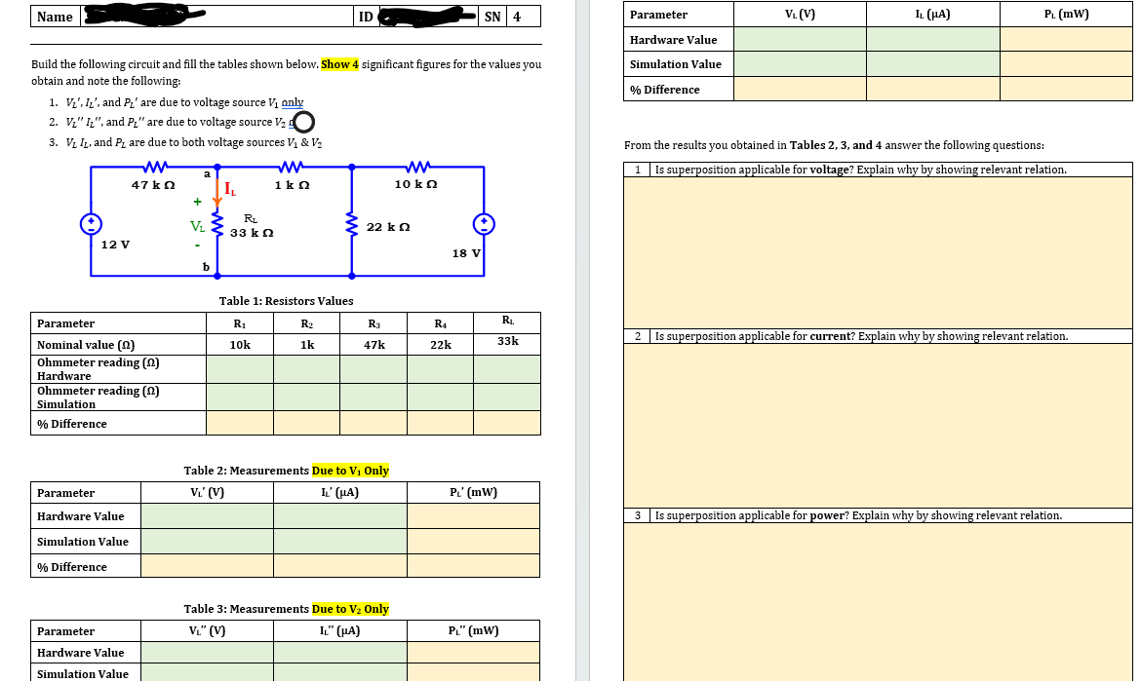This screenshot has width=1141, height=682.
Task: Click the red IL current arrow
Action: point(216,190)
